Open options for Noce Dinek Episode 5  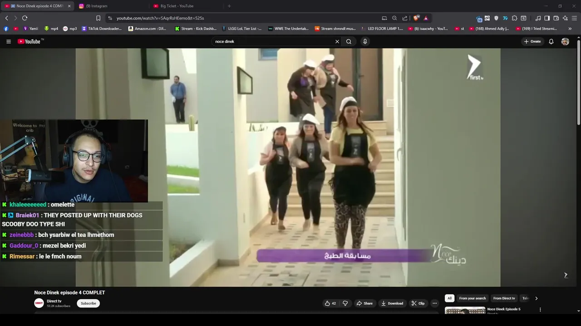point(540,310)
